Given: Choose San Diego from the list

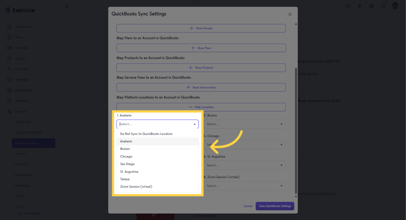Looking at the screenshot, I should coord(127,164).
